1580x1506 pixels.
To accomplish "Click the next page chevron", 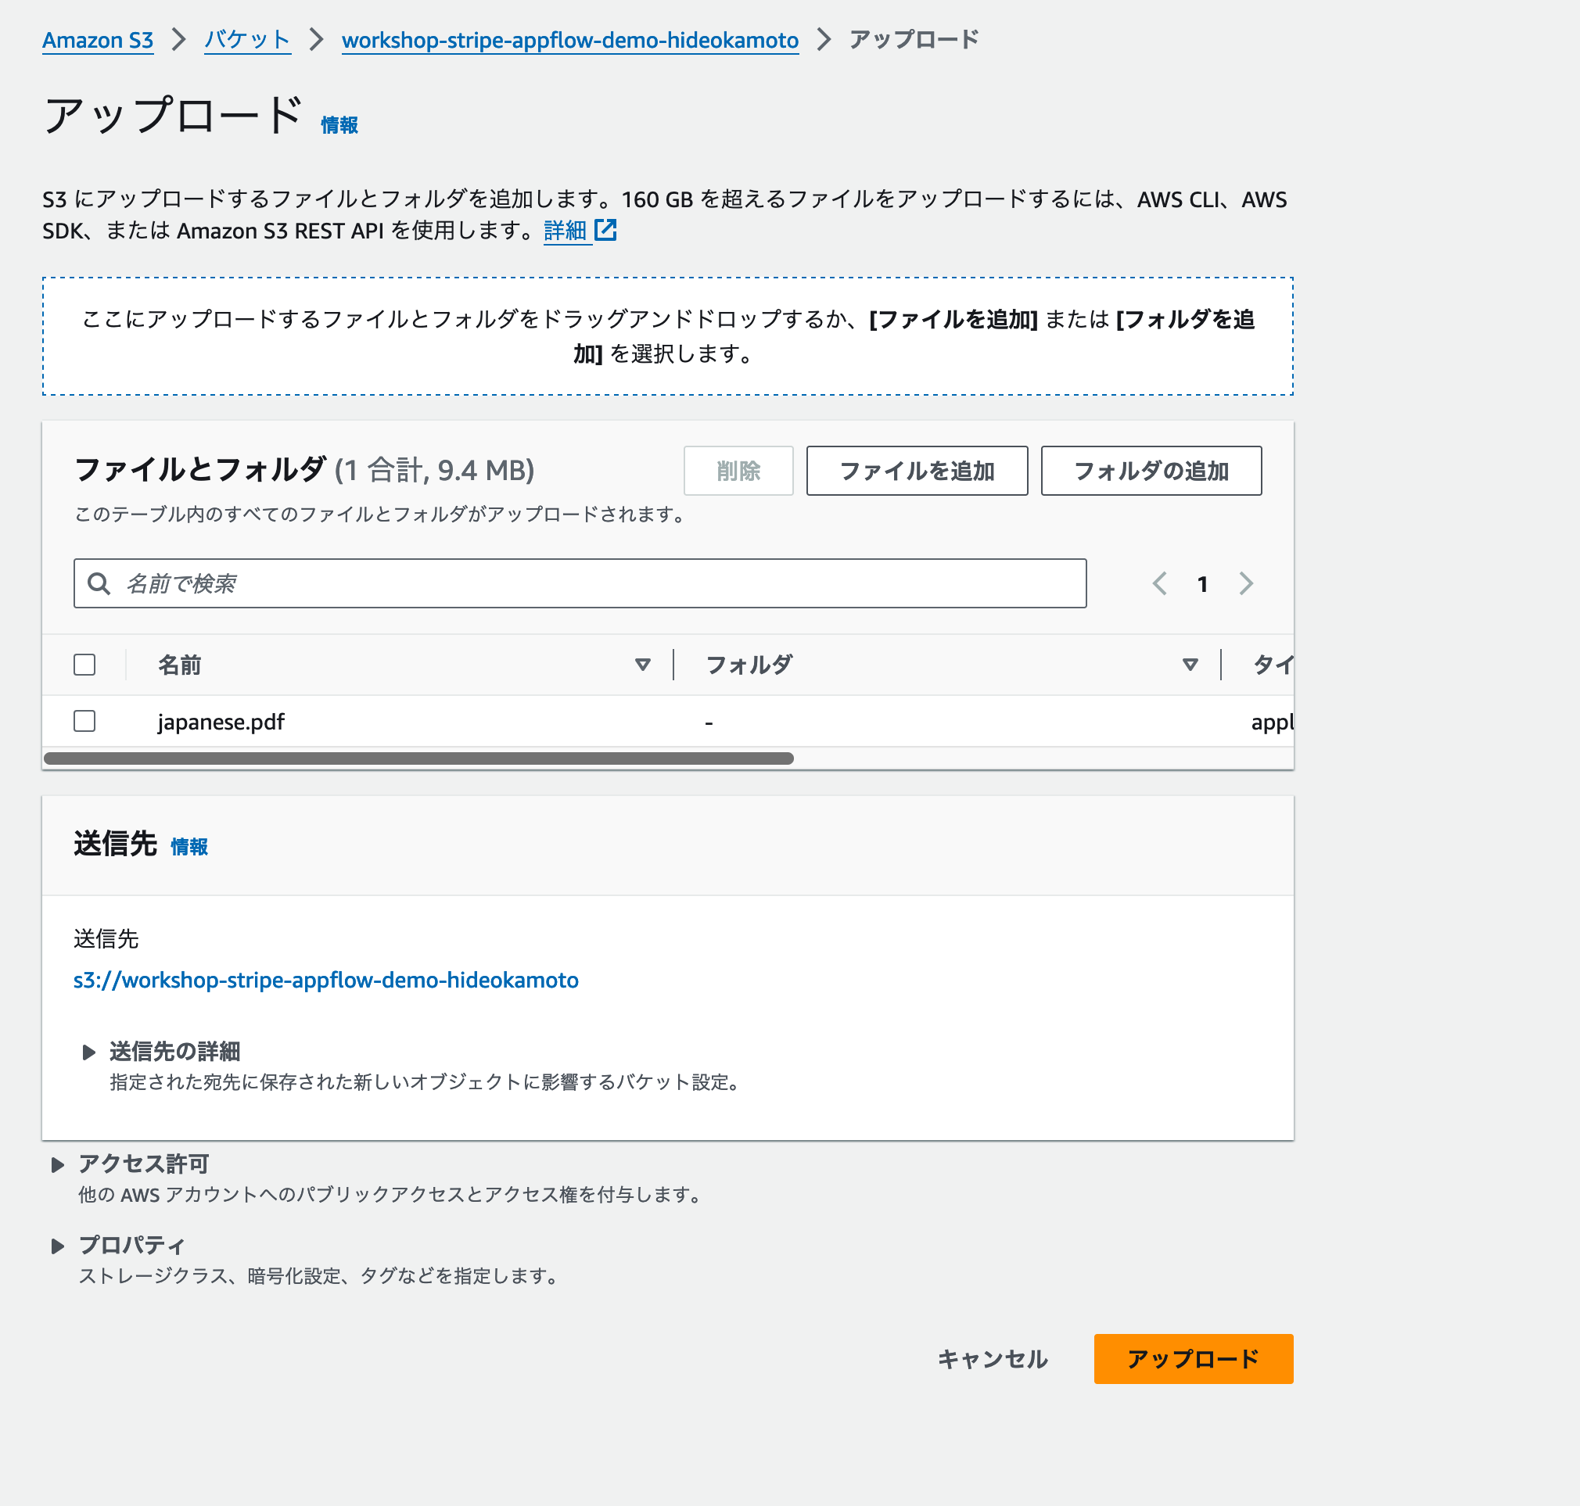I will tap(1246, 583).
